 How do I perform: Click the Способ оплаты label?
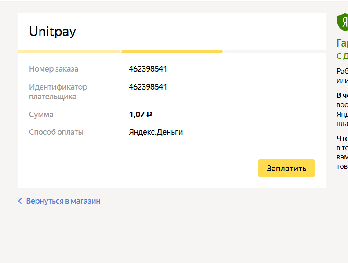click(x=56, y=132)
